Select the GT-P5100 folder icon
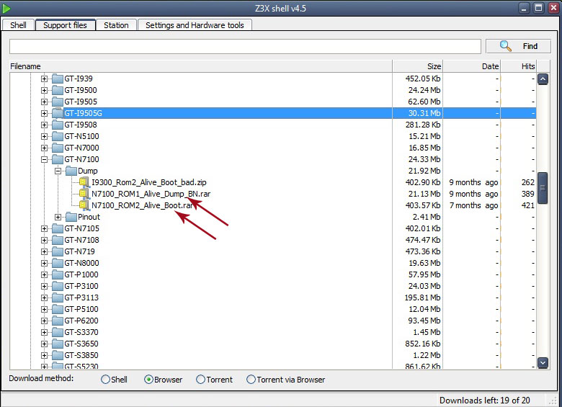 [58, 309]
